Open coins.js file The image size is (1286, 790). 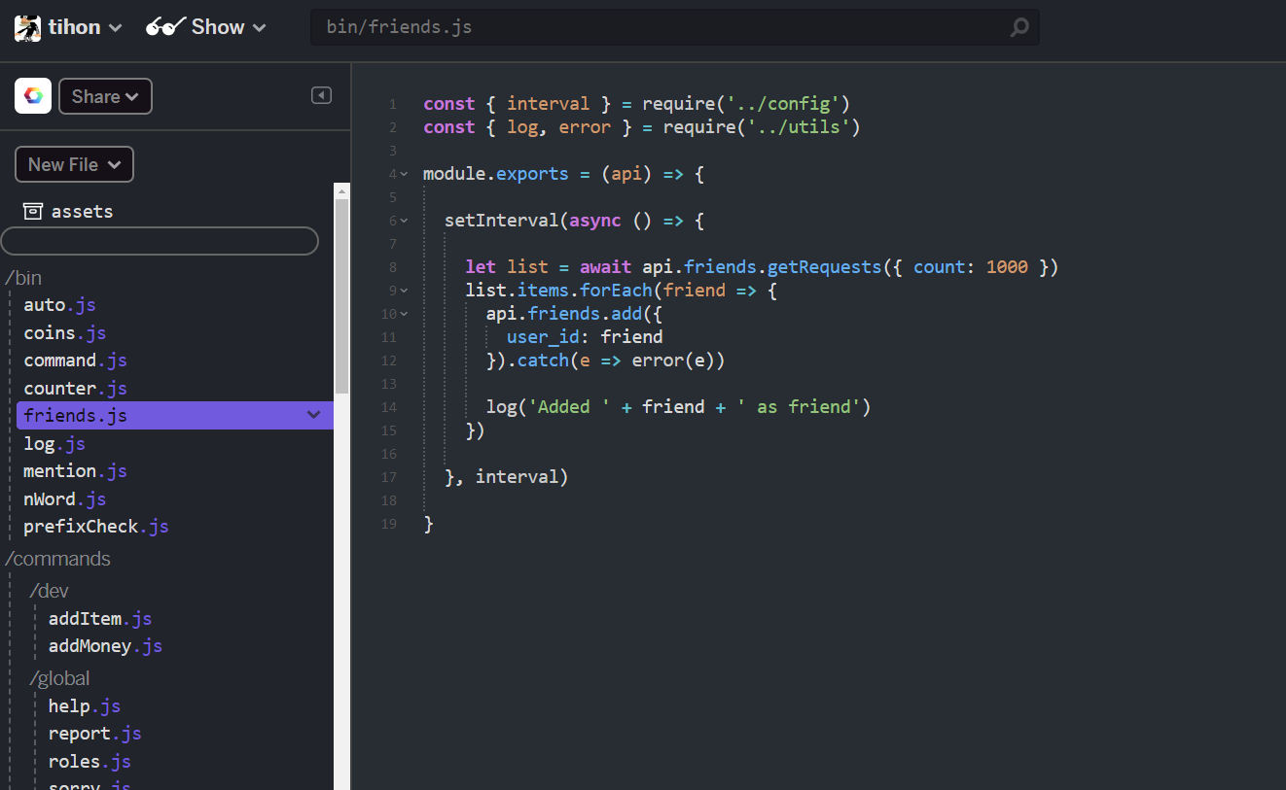[x=65, y=332]
